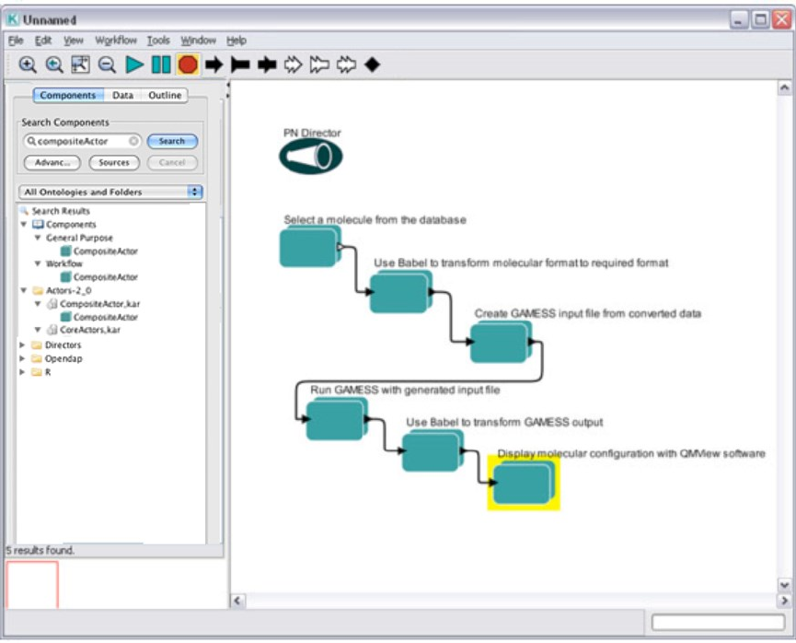Select the Babel molecular format transform actor
The height and width of the screenshot is (643, 796).
click(x=400, y=292)
